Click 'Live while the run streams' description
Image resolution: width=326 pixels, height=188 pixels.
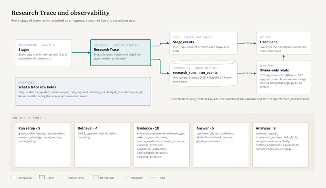pos(283,49)
